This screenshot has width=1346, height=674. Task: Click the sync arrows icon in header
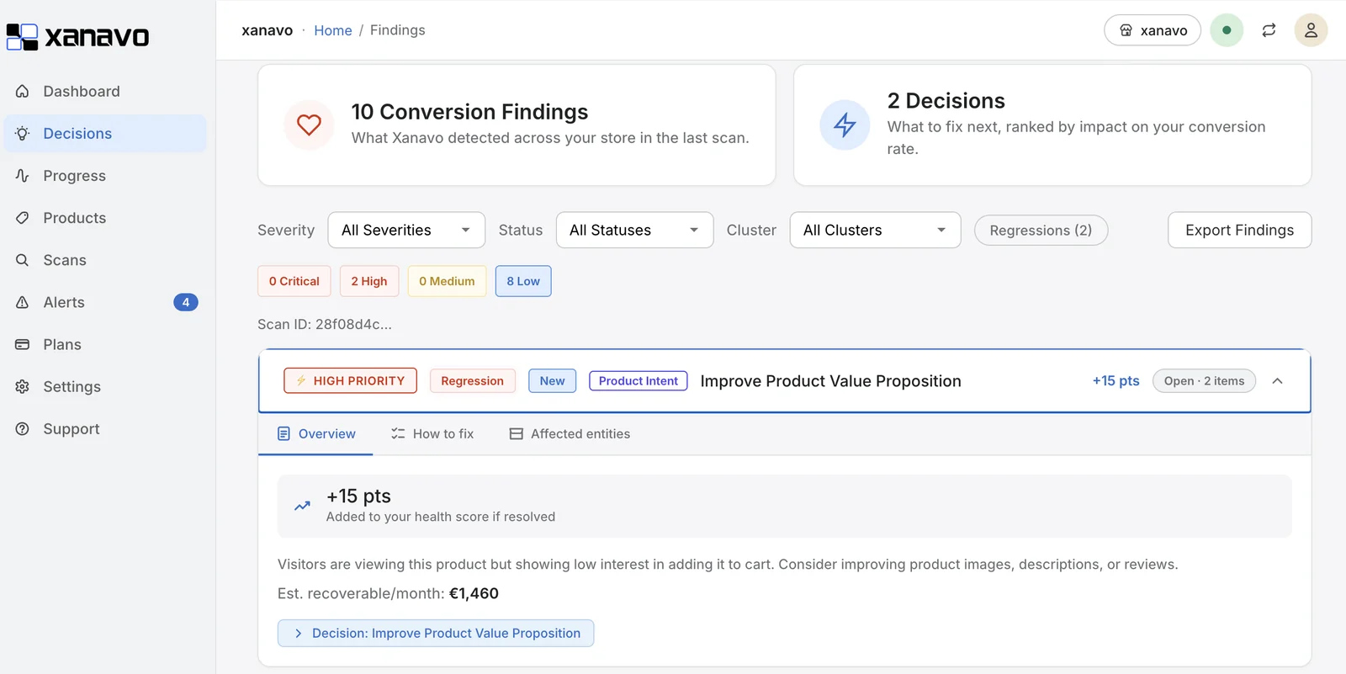tap(1269, 30)
